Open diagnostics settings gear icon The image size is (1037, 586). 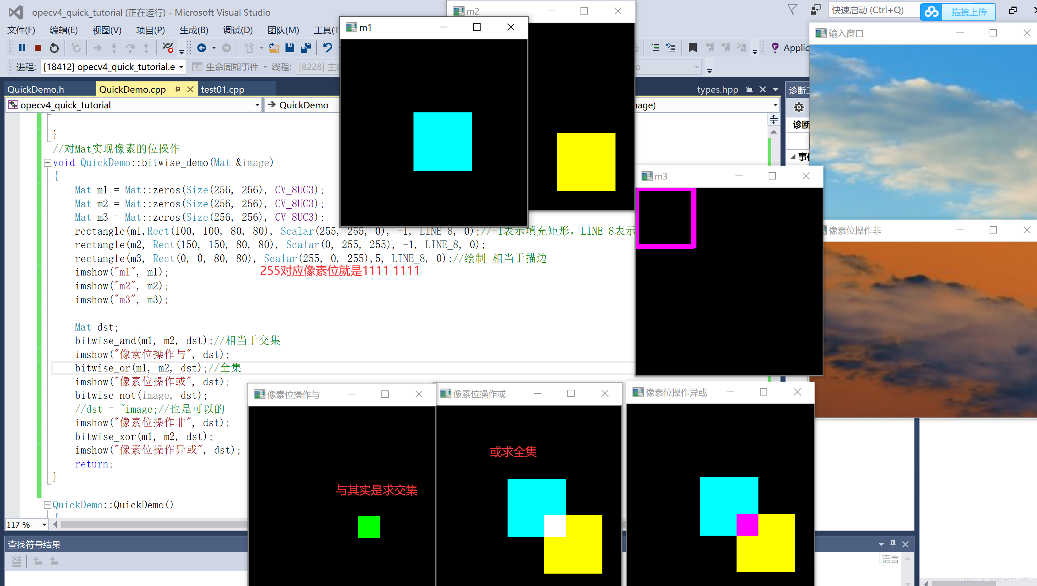click(798, 107)
